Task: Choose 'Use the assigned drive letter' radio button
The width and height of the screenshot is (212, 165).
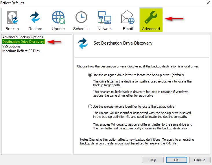Action: coord(90,75)
